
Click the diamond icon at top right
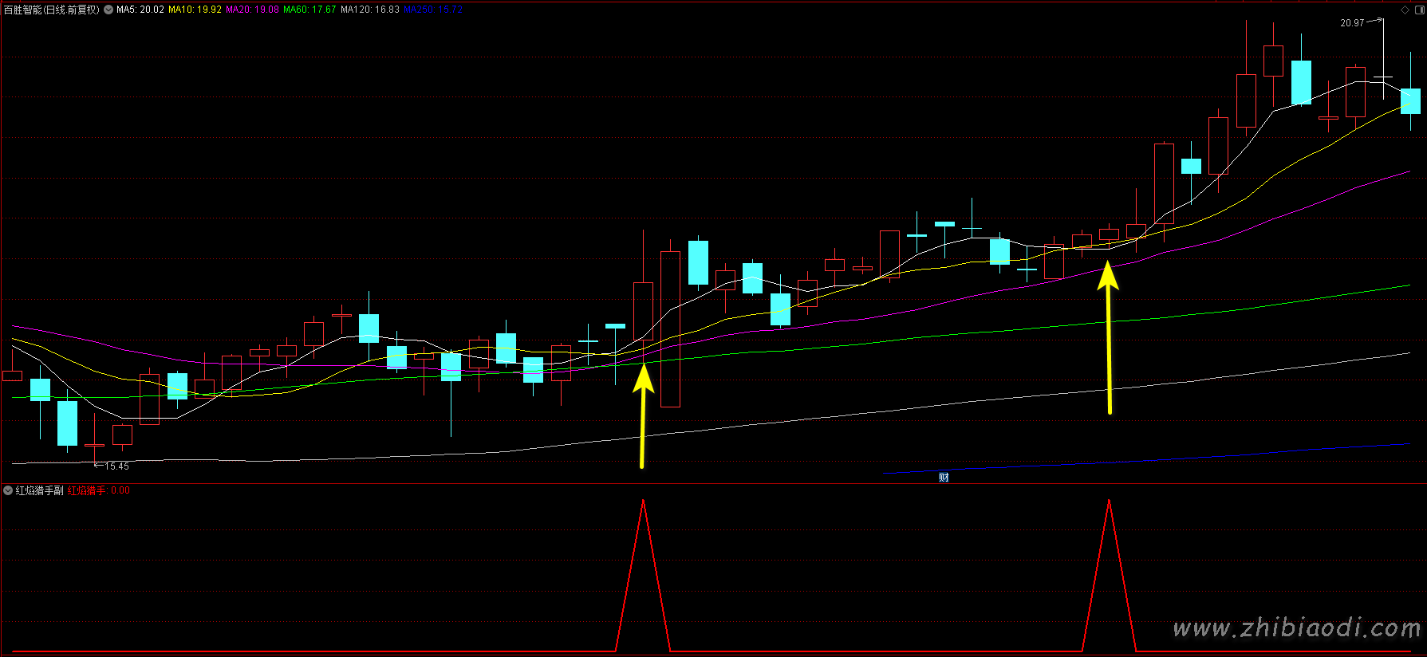coord(1405,10)
